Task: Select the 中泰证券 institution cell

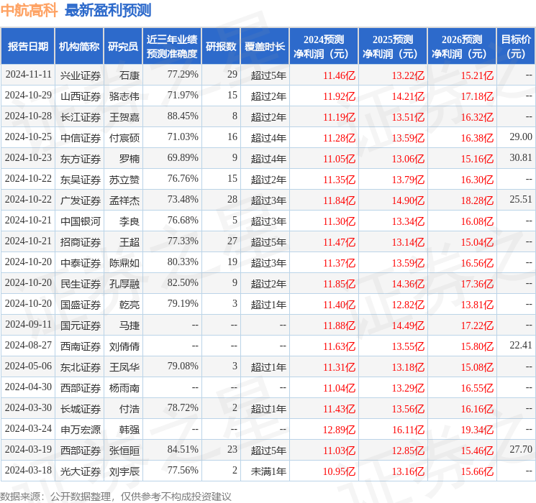Action: click(81, 263)
